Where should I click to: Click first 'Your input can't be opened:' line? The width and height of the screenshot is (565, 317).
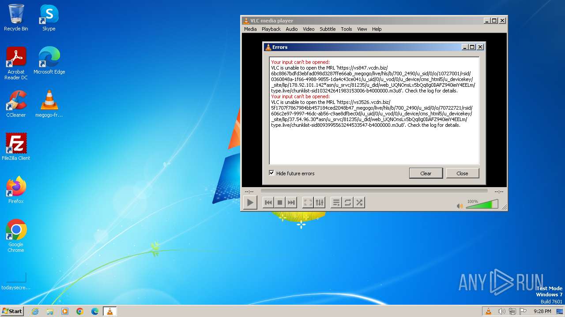[x=300, y=63]
